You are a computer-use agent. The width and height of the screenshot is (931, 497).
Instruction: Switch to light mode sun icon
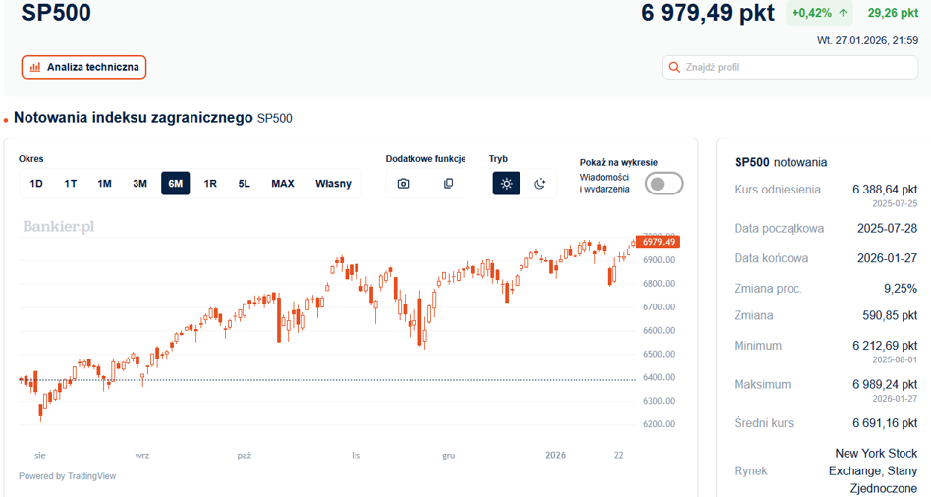506,184
